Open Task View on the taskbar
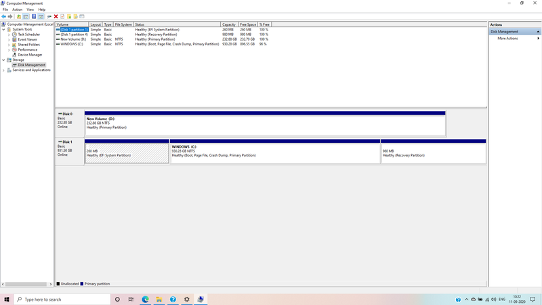Viewport: 542px width, 305px height. click(x=131, y=300)
